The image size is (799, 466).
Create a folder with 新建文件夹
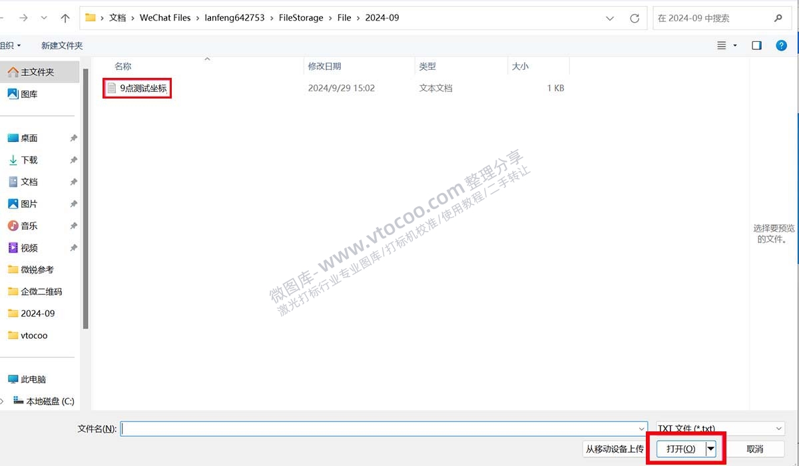[x=61, y=45]
